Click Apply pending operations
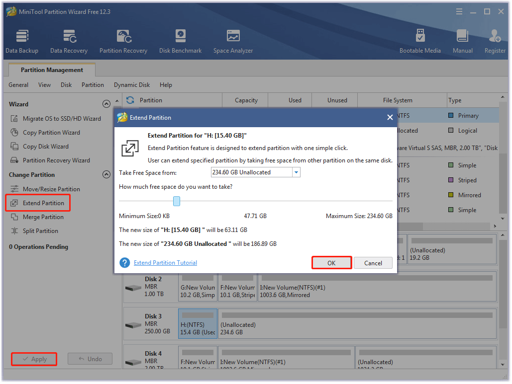Image resolution: width=512 pixels, height=384 pixels. (34, 359)
